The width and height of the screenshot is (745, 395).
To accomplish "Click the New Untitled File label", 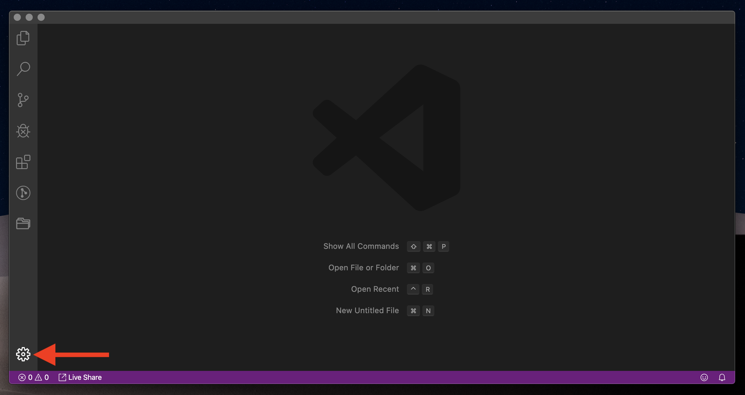I will 367,310.
